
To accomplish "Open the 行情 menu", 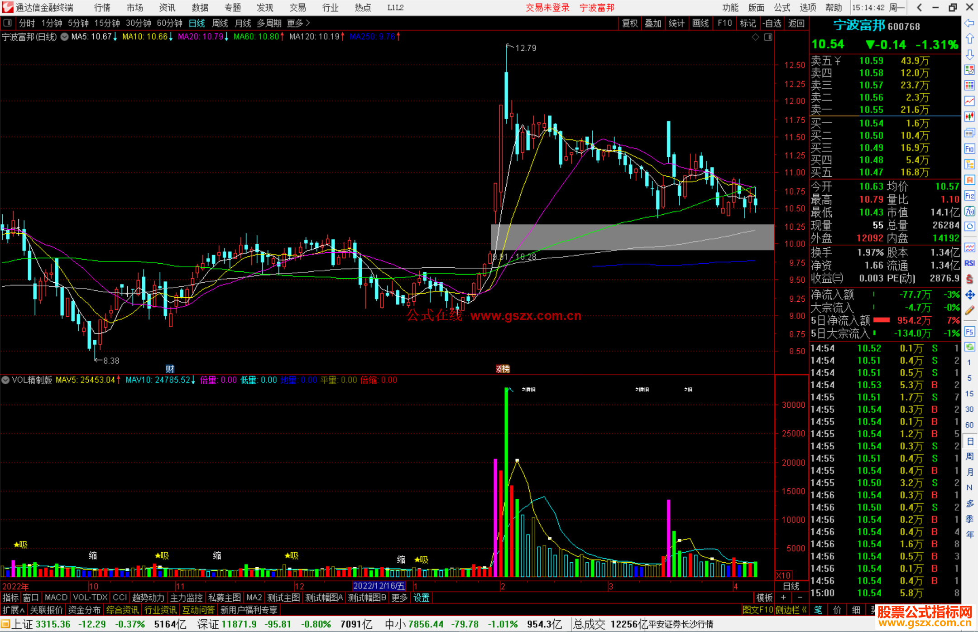I will click(102, 8).
